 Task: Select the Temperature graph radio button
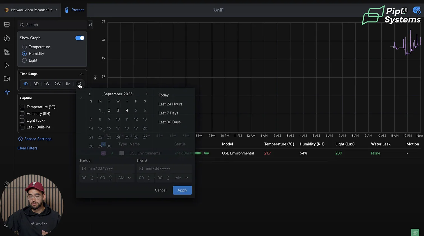tap(24, 47)
